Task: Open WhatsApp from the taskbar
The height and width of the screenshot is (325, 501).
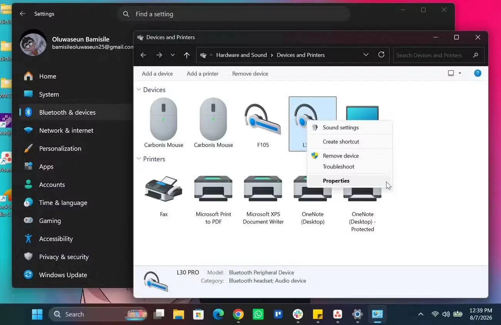Action: tap(258, 314)
